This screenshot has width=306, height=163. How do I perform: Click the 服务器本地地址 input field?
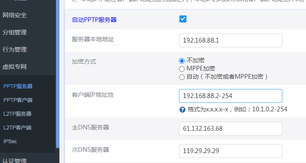click(231, 40)
